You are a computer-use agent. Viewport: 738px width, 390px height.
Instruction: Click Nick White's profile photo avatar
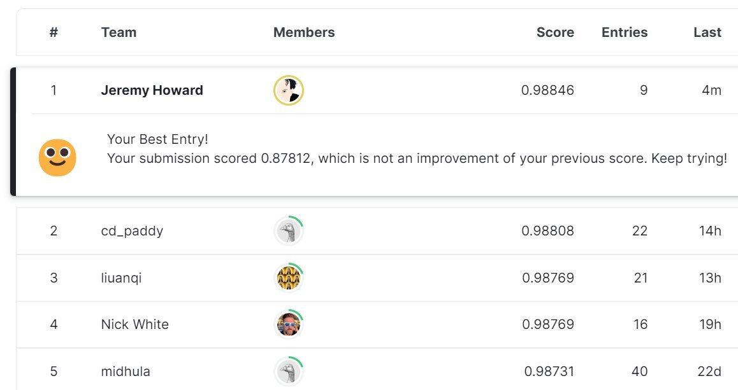pos(289,324)
